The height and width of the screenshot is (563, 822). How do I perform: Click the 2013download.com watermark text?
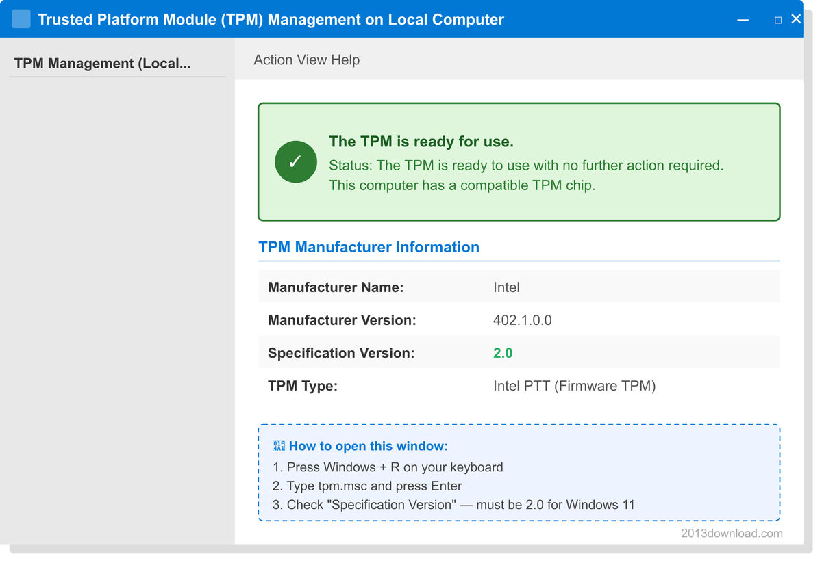click(x=732, y=533)
